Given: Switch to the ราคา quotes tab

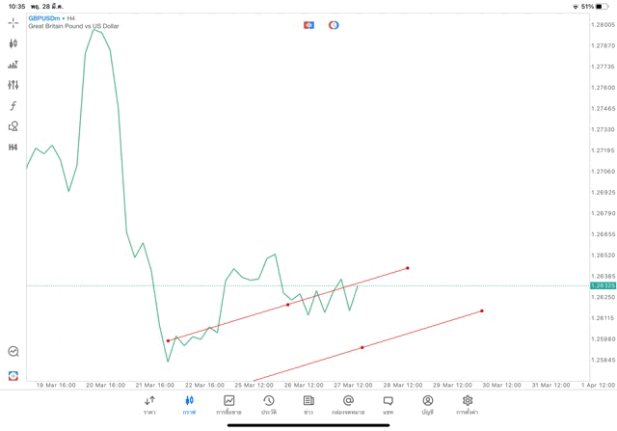Looking at the screenshot, I should pos(149,404).
